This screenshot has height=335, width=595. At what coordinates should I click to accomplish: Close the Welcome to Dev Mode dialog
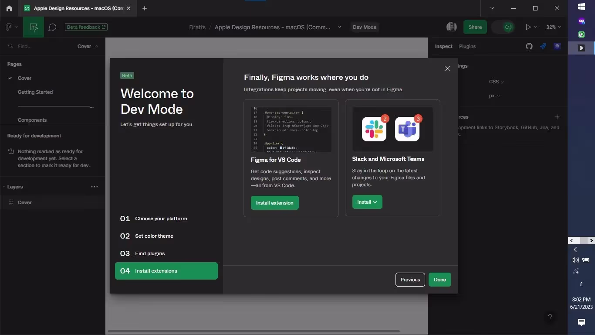coord(447,68)
